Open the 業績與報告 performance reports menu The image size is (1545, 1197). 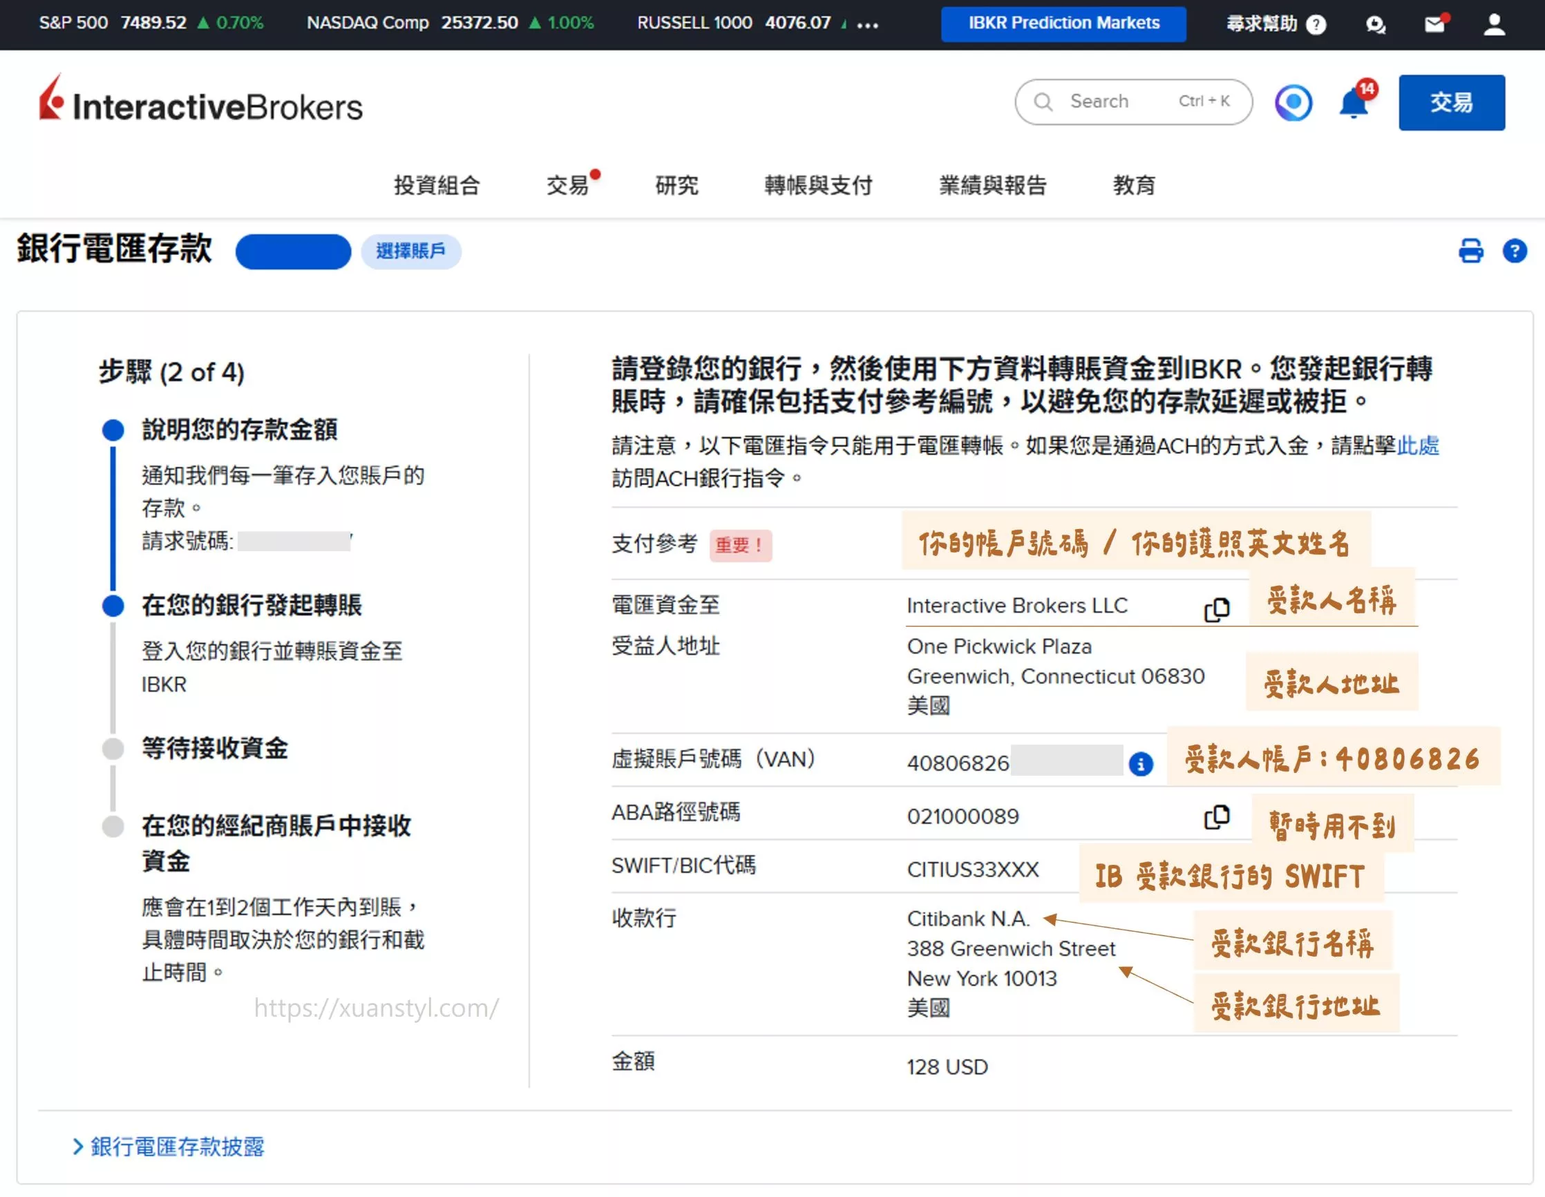pos(992,185)
